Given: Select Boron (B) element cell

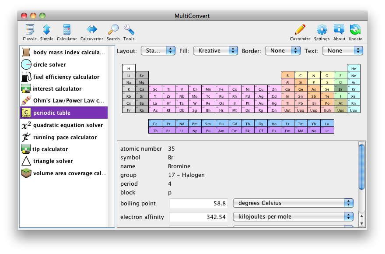Looking at the screenshot, I should pyautogui.click(x=287, y=75).
